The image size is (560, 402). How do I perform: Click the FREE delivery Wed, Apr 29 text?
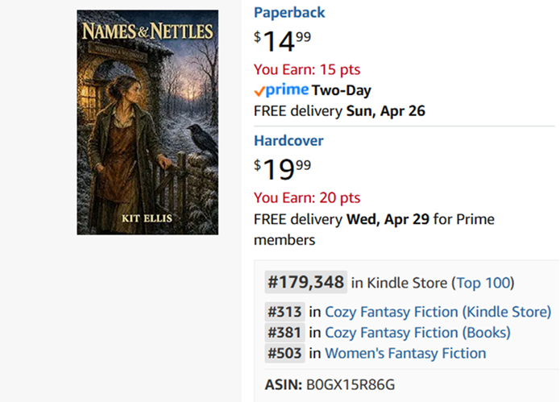pyautogui.click(x=374, y=219)
